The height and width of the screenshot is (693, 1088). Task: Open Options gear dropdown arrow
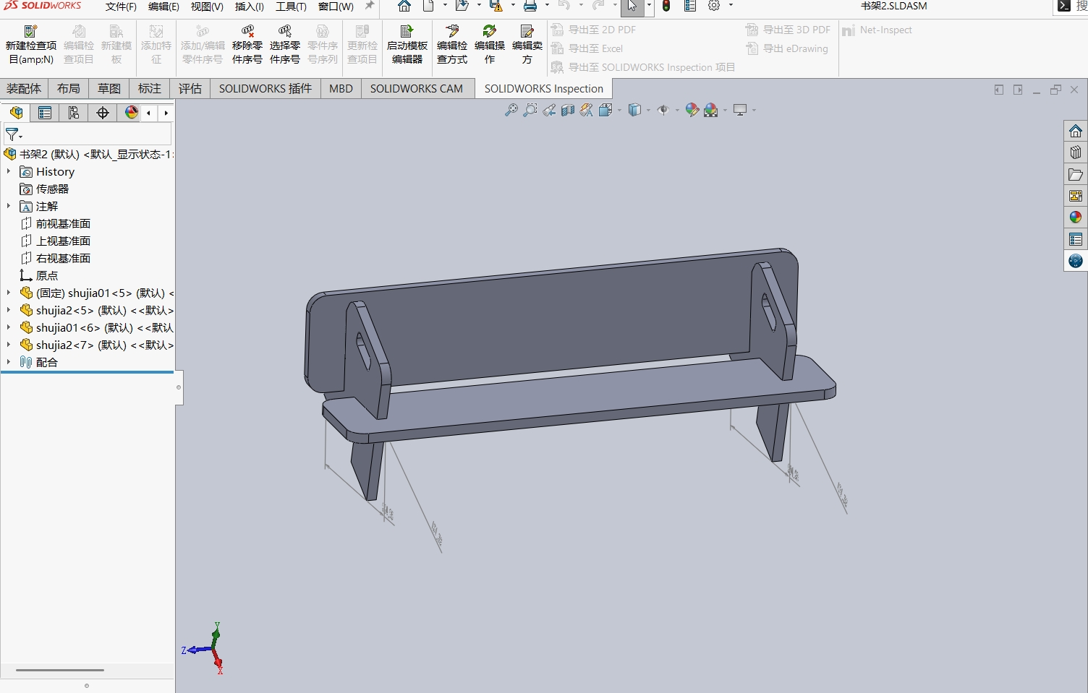[x=731, y=6]
